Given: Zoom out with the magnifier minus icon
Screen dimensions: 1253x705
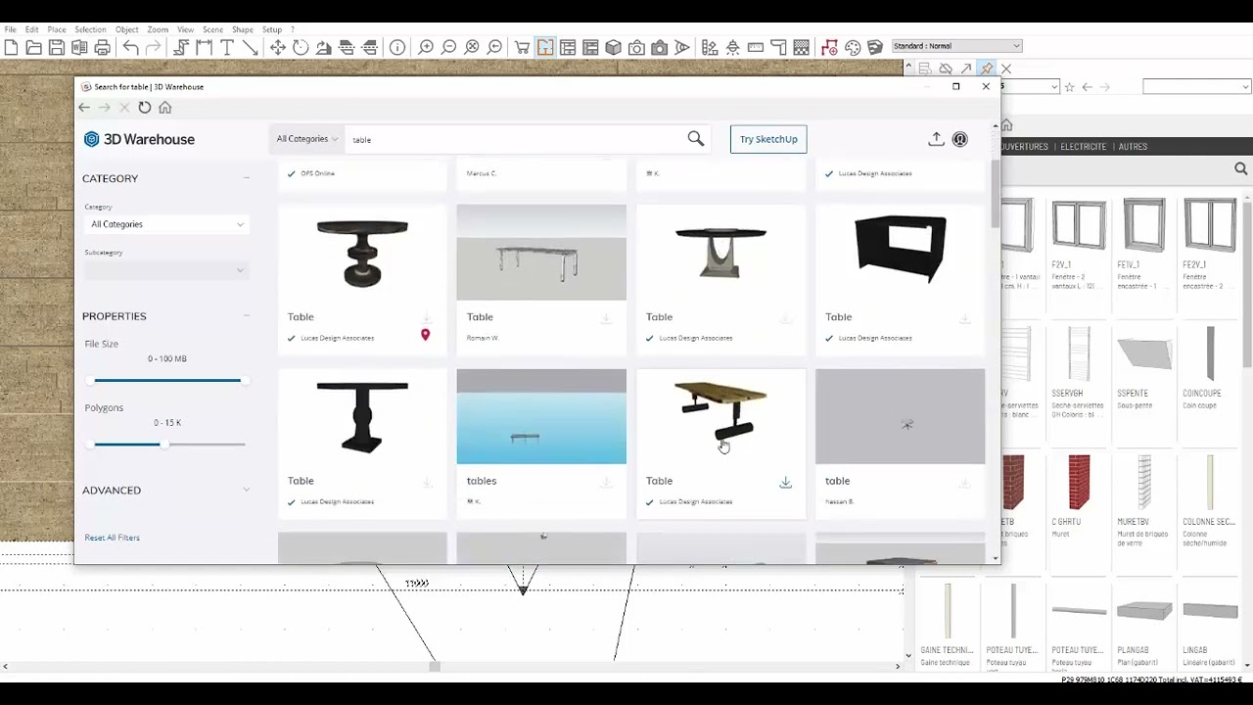Looking at the screenshot, I should pyautogui.click(x=449, y=47).
